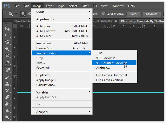This screenshot has height=123, width=166.
Task: Select the Crop tool in toolbar
Action: [x=7, y=56]
